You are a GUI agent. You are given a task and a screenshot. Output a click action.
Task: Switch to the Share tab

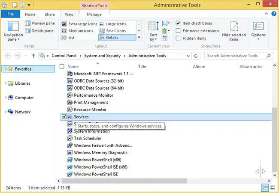coord(50,15)
